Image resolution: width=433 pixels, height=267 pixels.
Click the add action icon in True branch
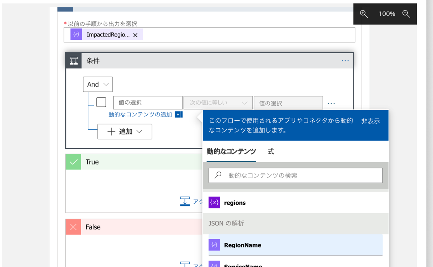coord(185,201)
